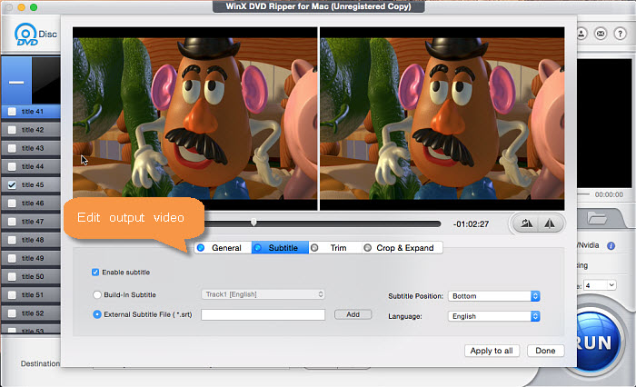
Task: Click the video playback slider handle
Action: pos(253,223)
